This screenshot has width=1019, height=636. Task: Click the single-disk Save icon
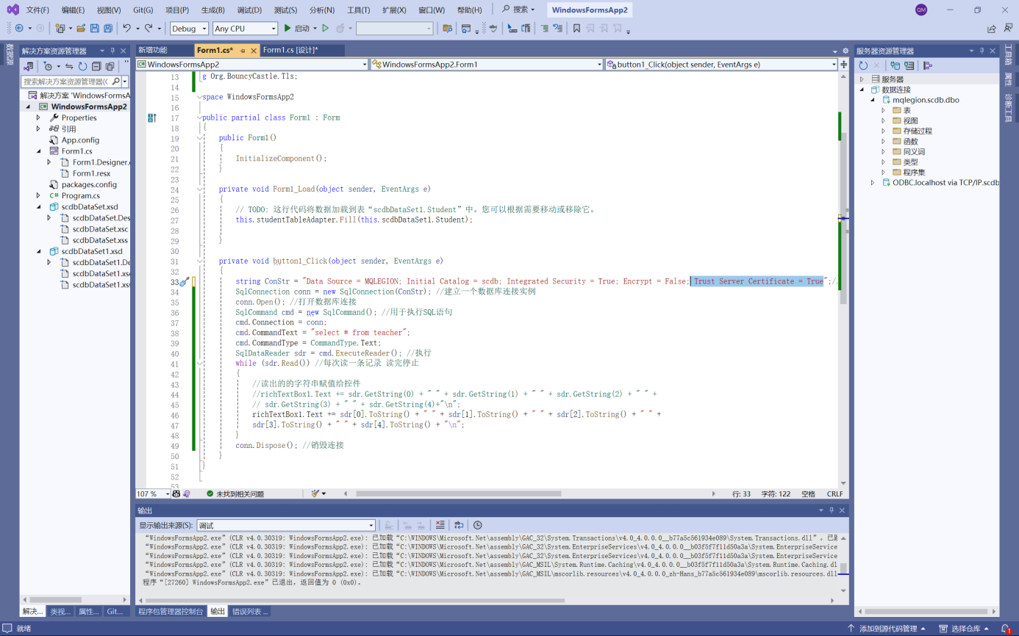click(95, 28)
